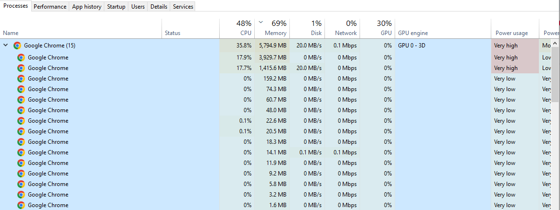Viewport: 560px width, 210px height.
Task: Click Chrome icon of the Google Chrome (15) group
Action: tap(17, 46)
